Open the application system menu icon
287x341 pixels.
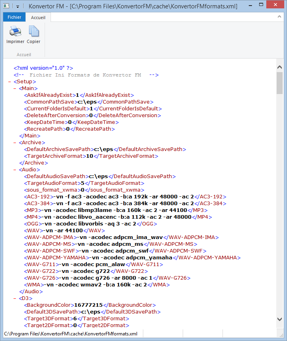tap(6, 6)
